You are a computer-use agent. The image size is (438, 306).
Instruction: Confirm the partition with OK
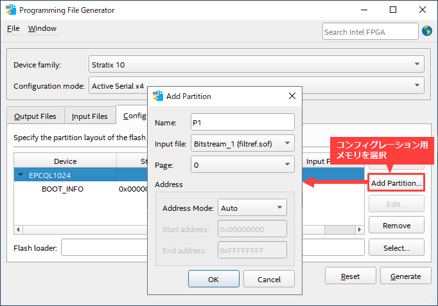pyautogui.click(x=213, y=279)
